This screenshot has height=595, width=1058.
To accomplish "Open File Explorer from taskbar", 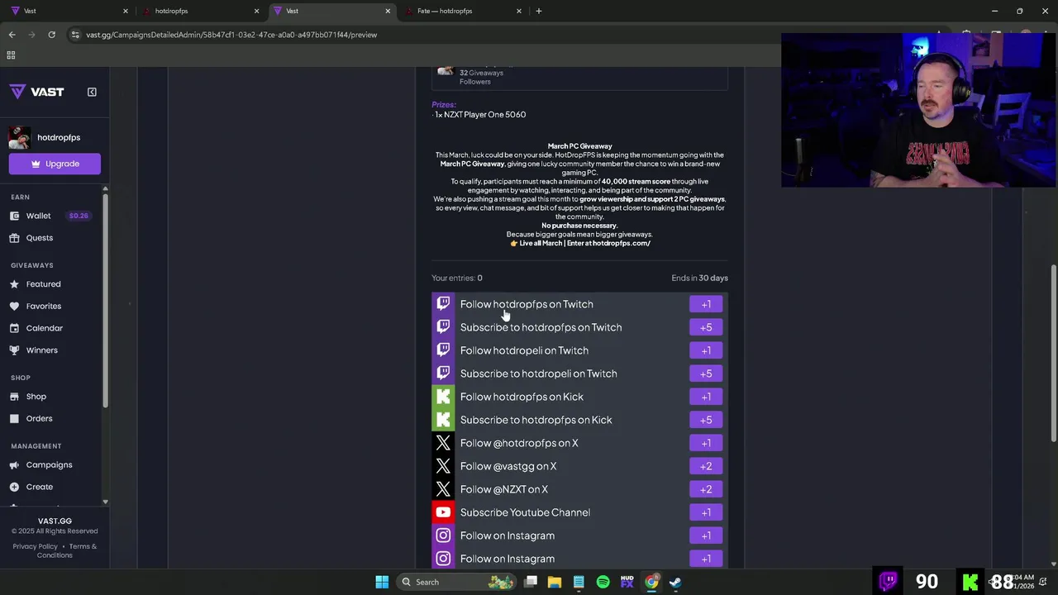I will (x=555, y=582).
